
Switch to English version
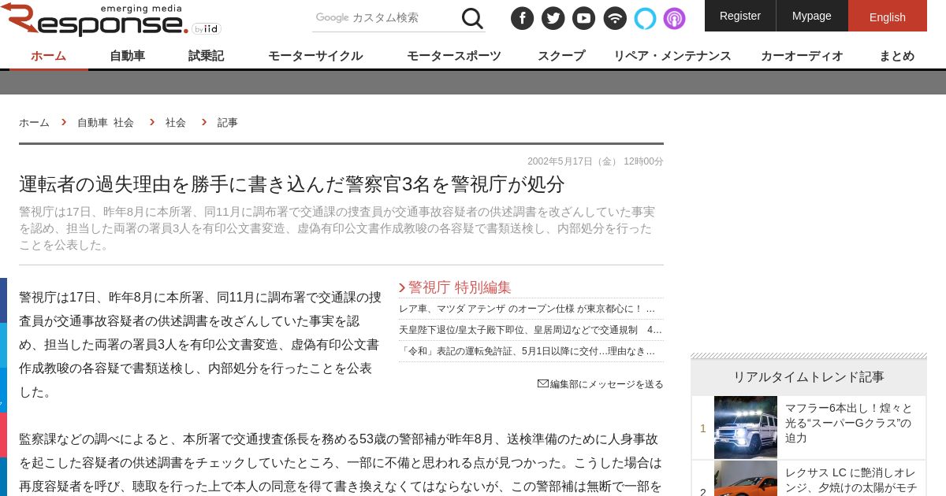pos(888,16)
